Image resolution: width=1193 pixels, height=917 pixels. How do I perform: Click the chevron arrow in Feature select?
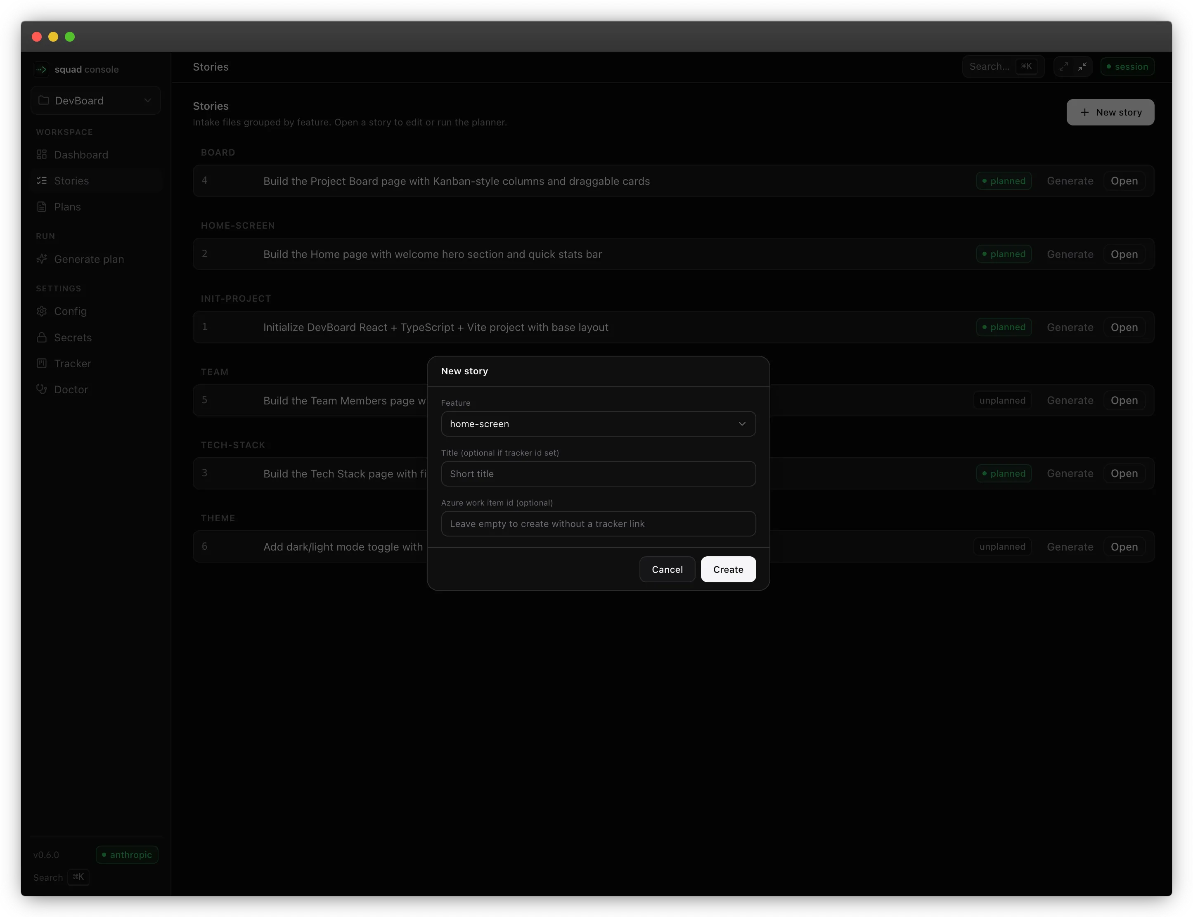[742, 423]
